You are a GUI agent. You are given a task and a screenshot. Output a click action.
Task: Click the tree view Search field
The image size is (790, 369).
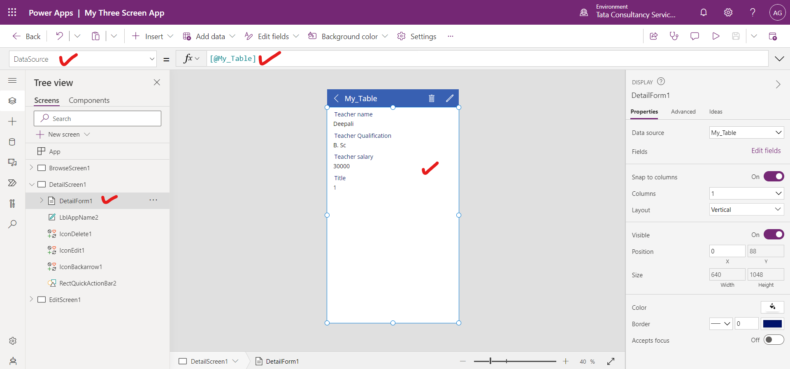pos(98,118)
